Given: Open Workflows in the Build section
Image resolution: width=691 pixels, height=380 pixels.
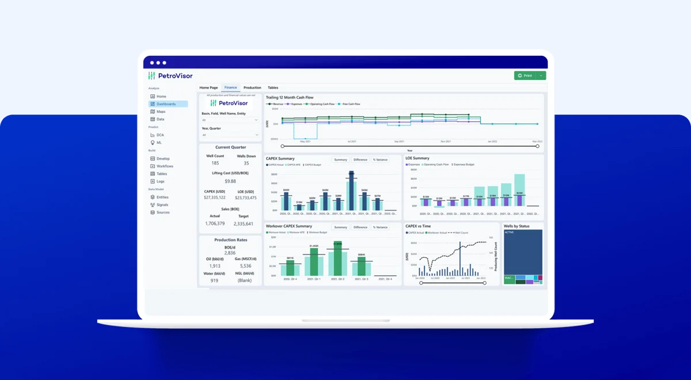Looking at the screenshot, I should pyautogui.click(x=164, y=166).
